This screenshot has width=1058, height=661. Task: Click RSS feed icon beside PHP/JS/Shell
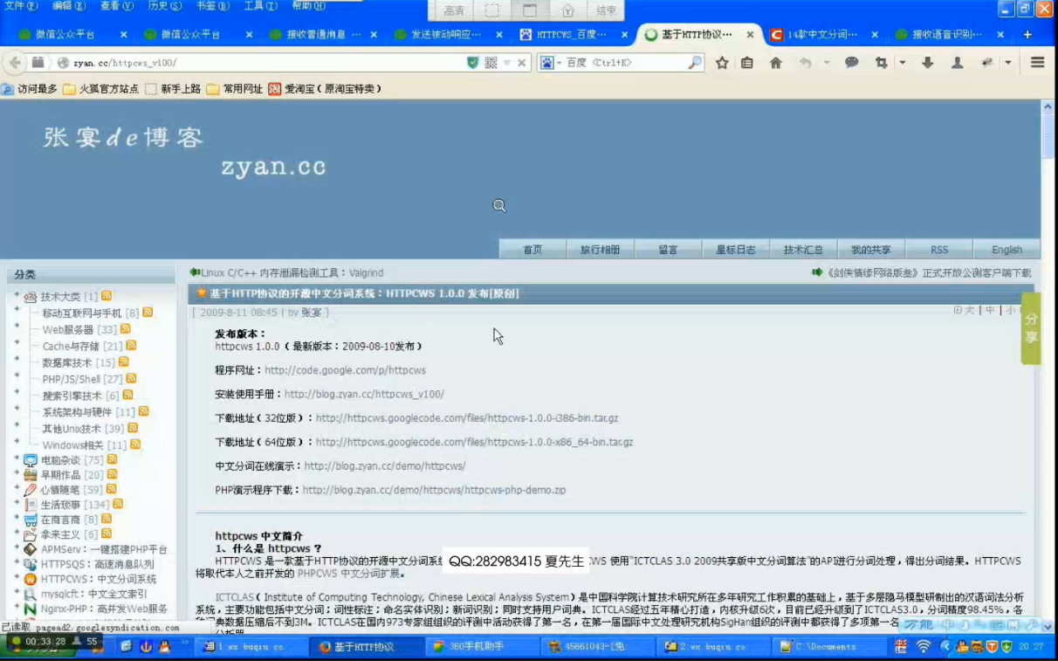[131, 378]
